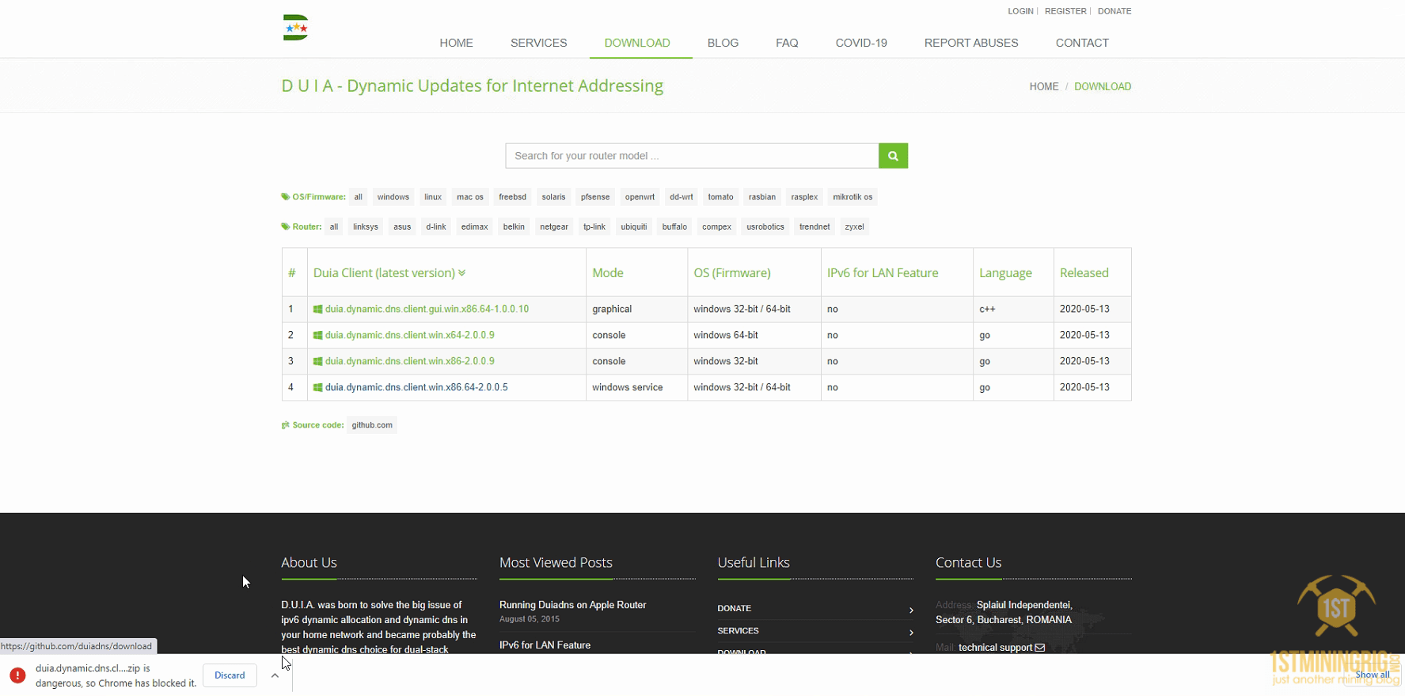The height and width of the screenshot is (696, 1405).
Task: Filter OS/Firmware by solaris
Action: [554, 197]
